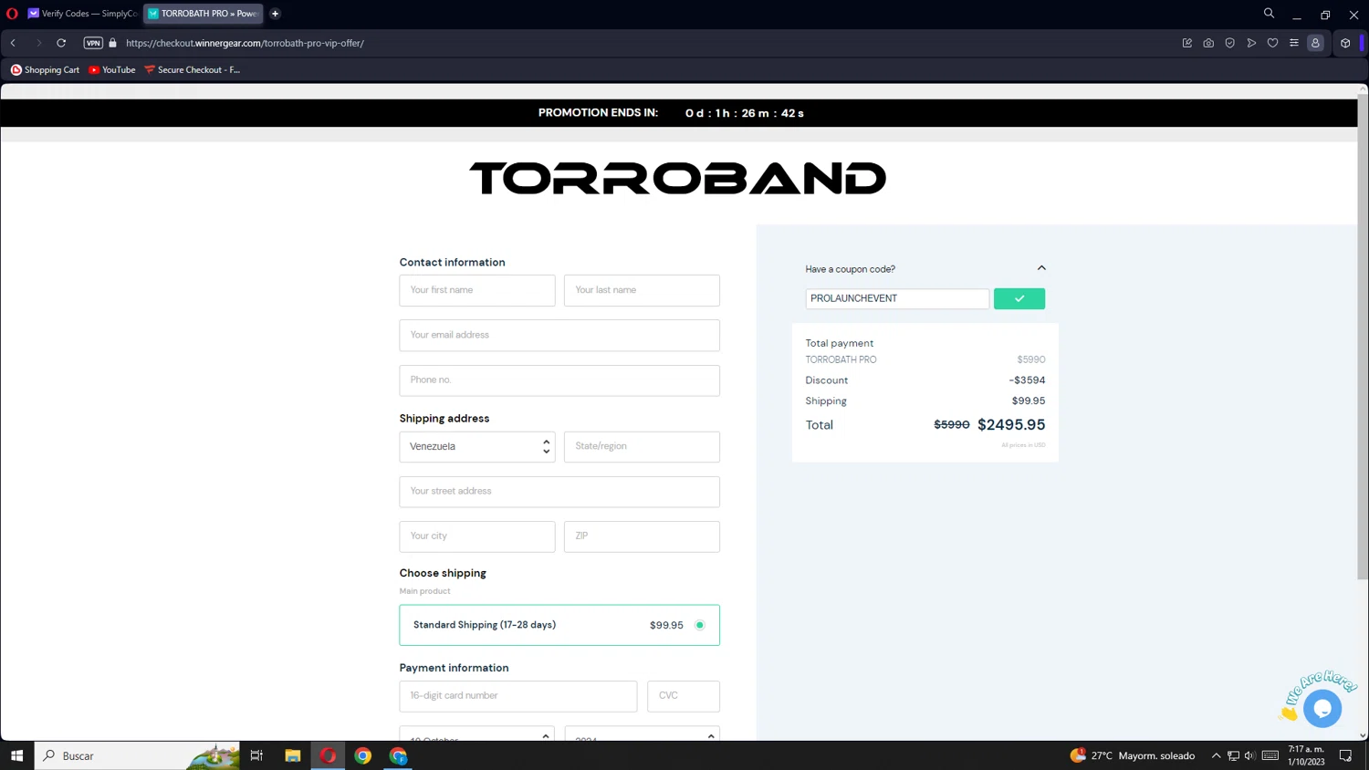Open the weather widget showing 27°C
The width and height of the screenshot is (1369, 770).
[x=1133, y=755]
